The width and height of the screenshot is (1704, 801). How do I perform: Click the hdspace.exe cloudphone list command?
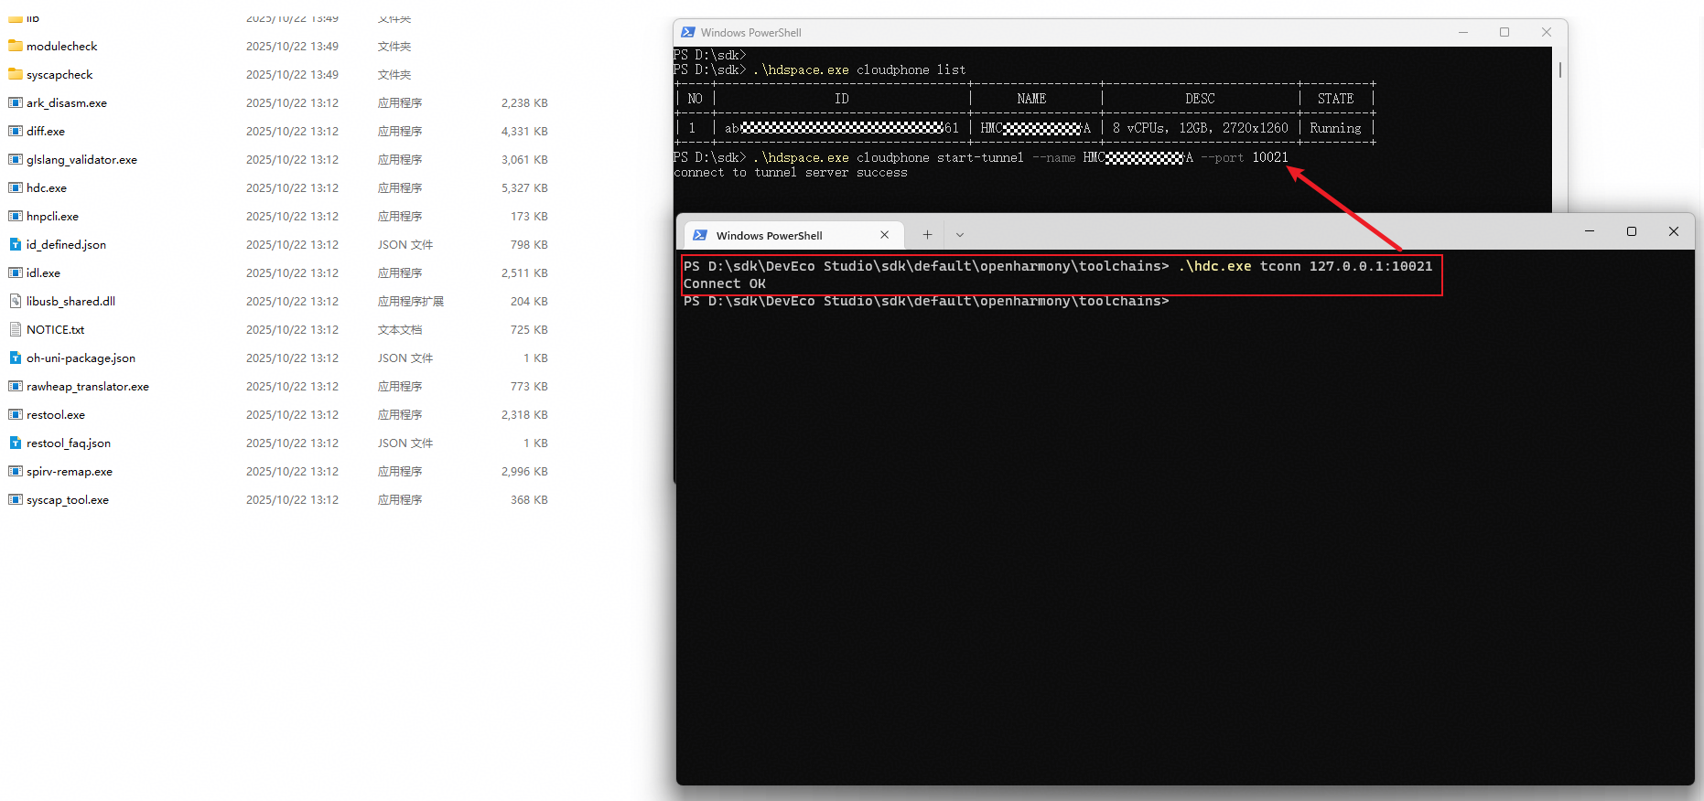click(860, 69)
